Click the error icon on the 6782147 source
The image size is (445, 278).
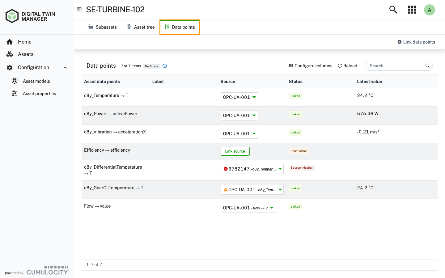(x=226, y=169)
